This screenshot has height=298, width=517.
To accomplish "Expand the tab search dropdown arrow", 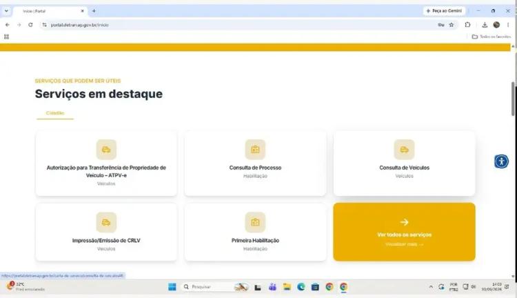I will coord(6,11).
